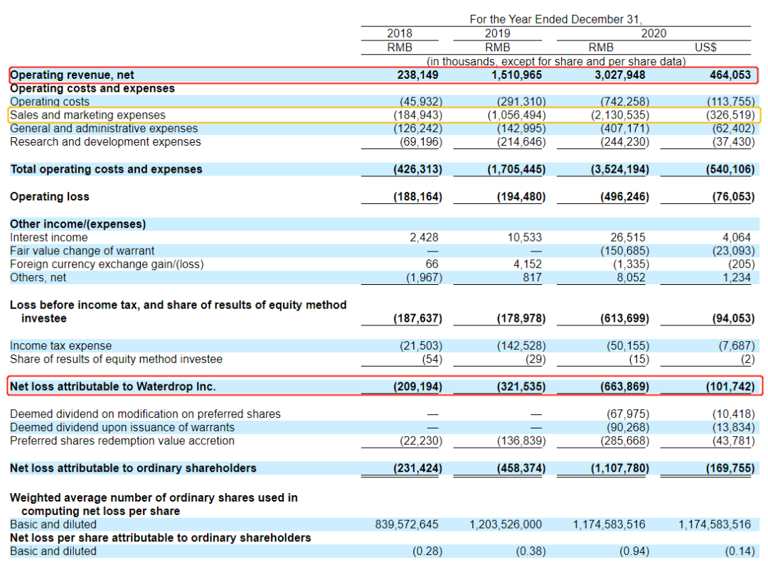The width and height of the screenshot is (768, 567).
Task: Click the "Other income/(expenses)" section heading
Action: (78, 224)
